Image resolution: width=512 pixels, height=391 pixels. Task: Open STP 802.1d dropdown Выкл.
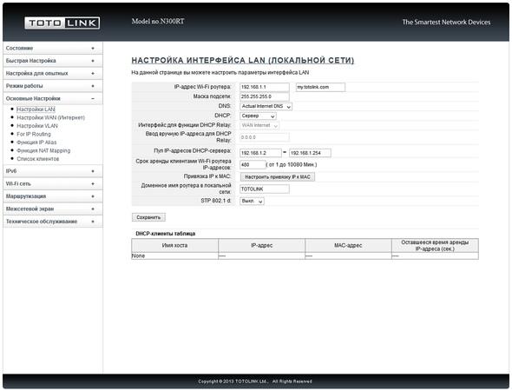pyautogui.click(x=252, y=201)
